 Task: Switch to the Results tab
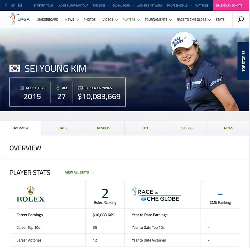tap(104, 128)
